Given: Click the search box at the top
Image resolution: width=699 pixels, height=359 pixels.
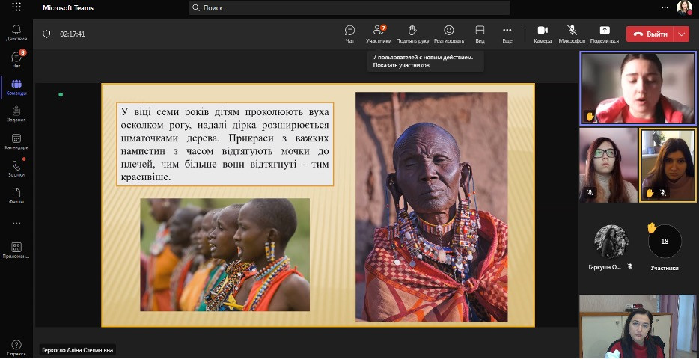Looking at the screenshot, I should [x=349, y=7].
